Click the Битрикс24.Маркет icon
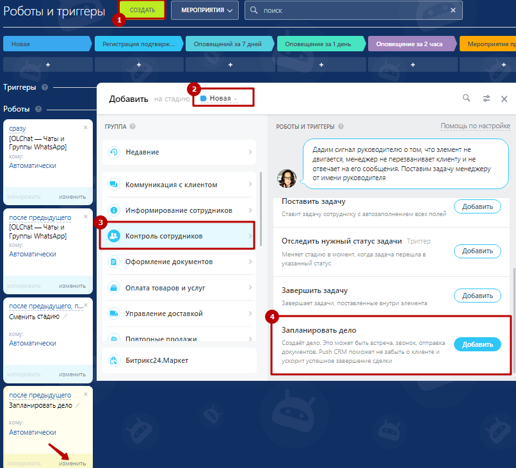 pyautogui.click(x=113, y=360)
